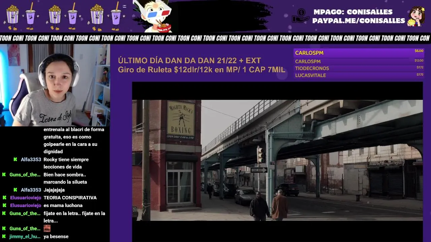Image resolution: width=431 pixels, height=242 pixels.
Task: Click the 'TEORIA CONSPIRATIVA' chat message
Action: 70,198
